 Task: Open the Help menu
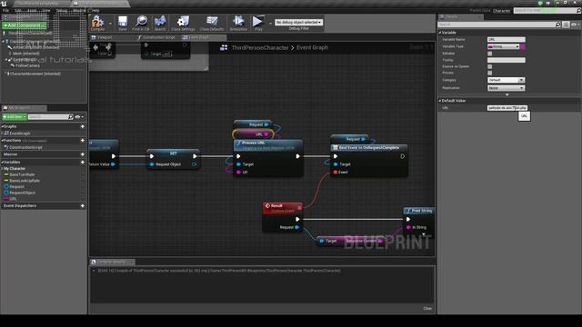point(95,10)
